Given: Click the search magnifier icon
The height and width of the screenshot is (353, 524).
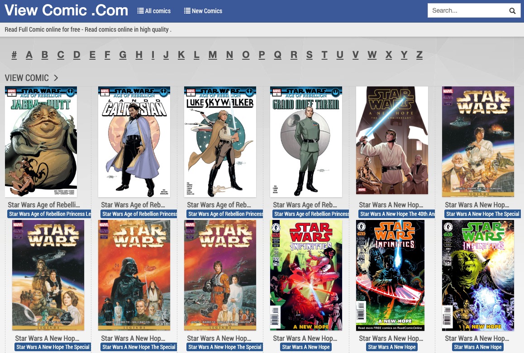Looking at the screenshot, I should click(512, 11).
